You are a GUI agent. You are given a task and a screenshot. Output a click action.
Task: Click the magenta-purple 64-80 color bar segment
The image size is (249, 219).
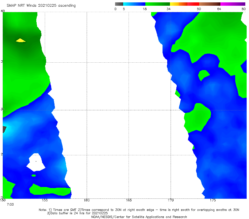click(x=233, y=4)
